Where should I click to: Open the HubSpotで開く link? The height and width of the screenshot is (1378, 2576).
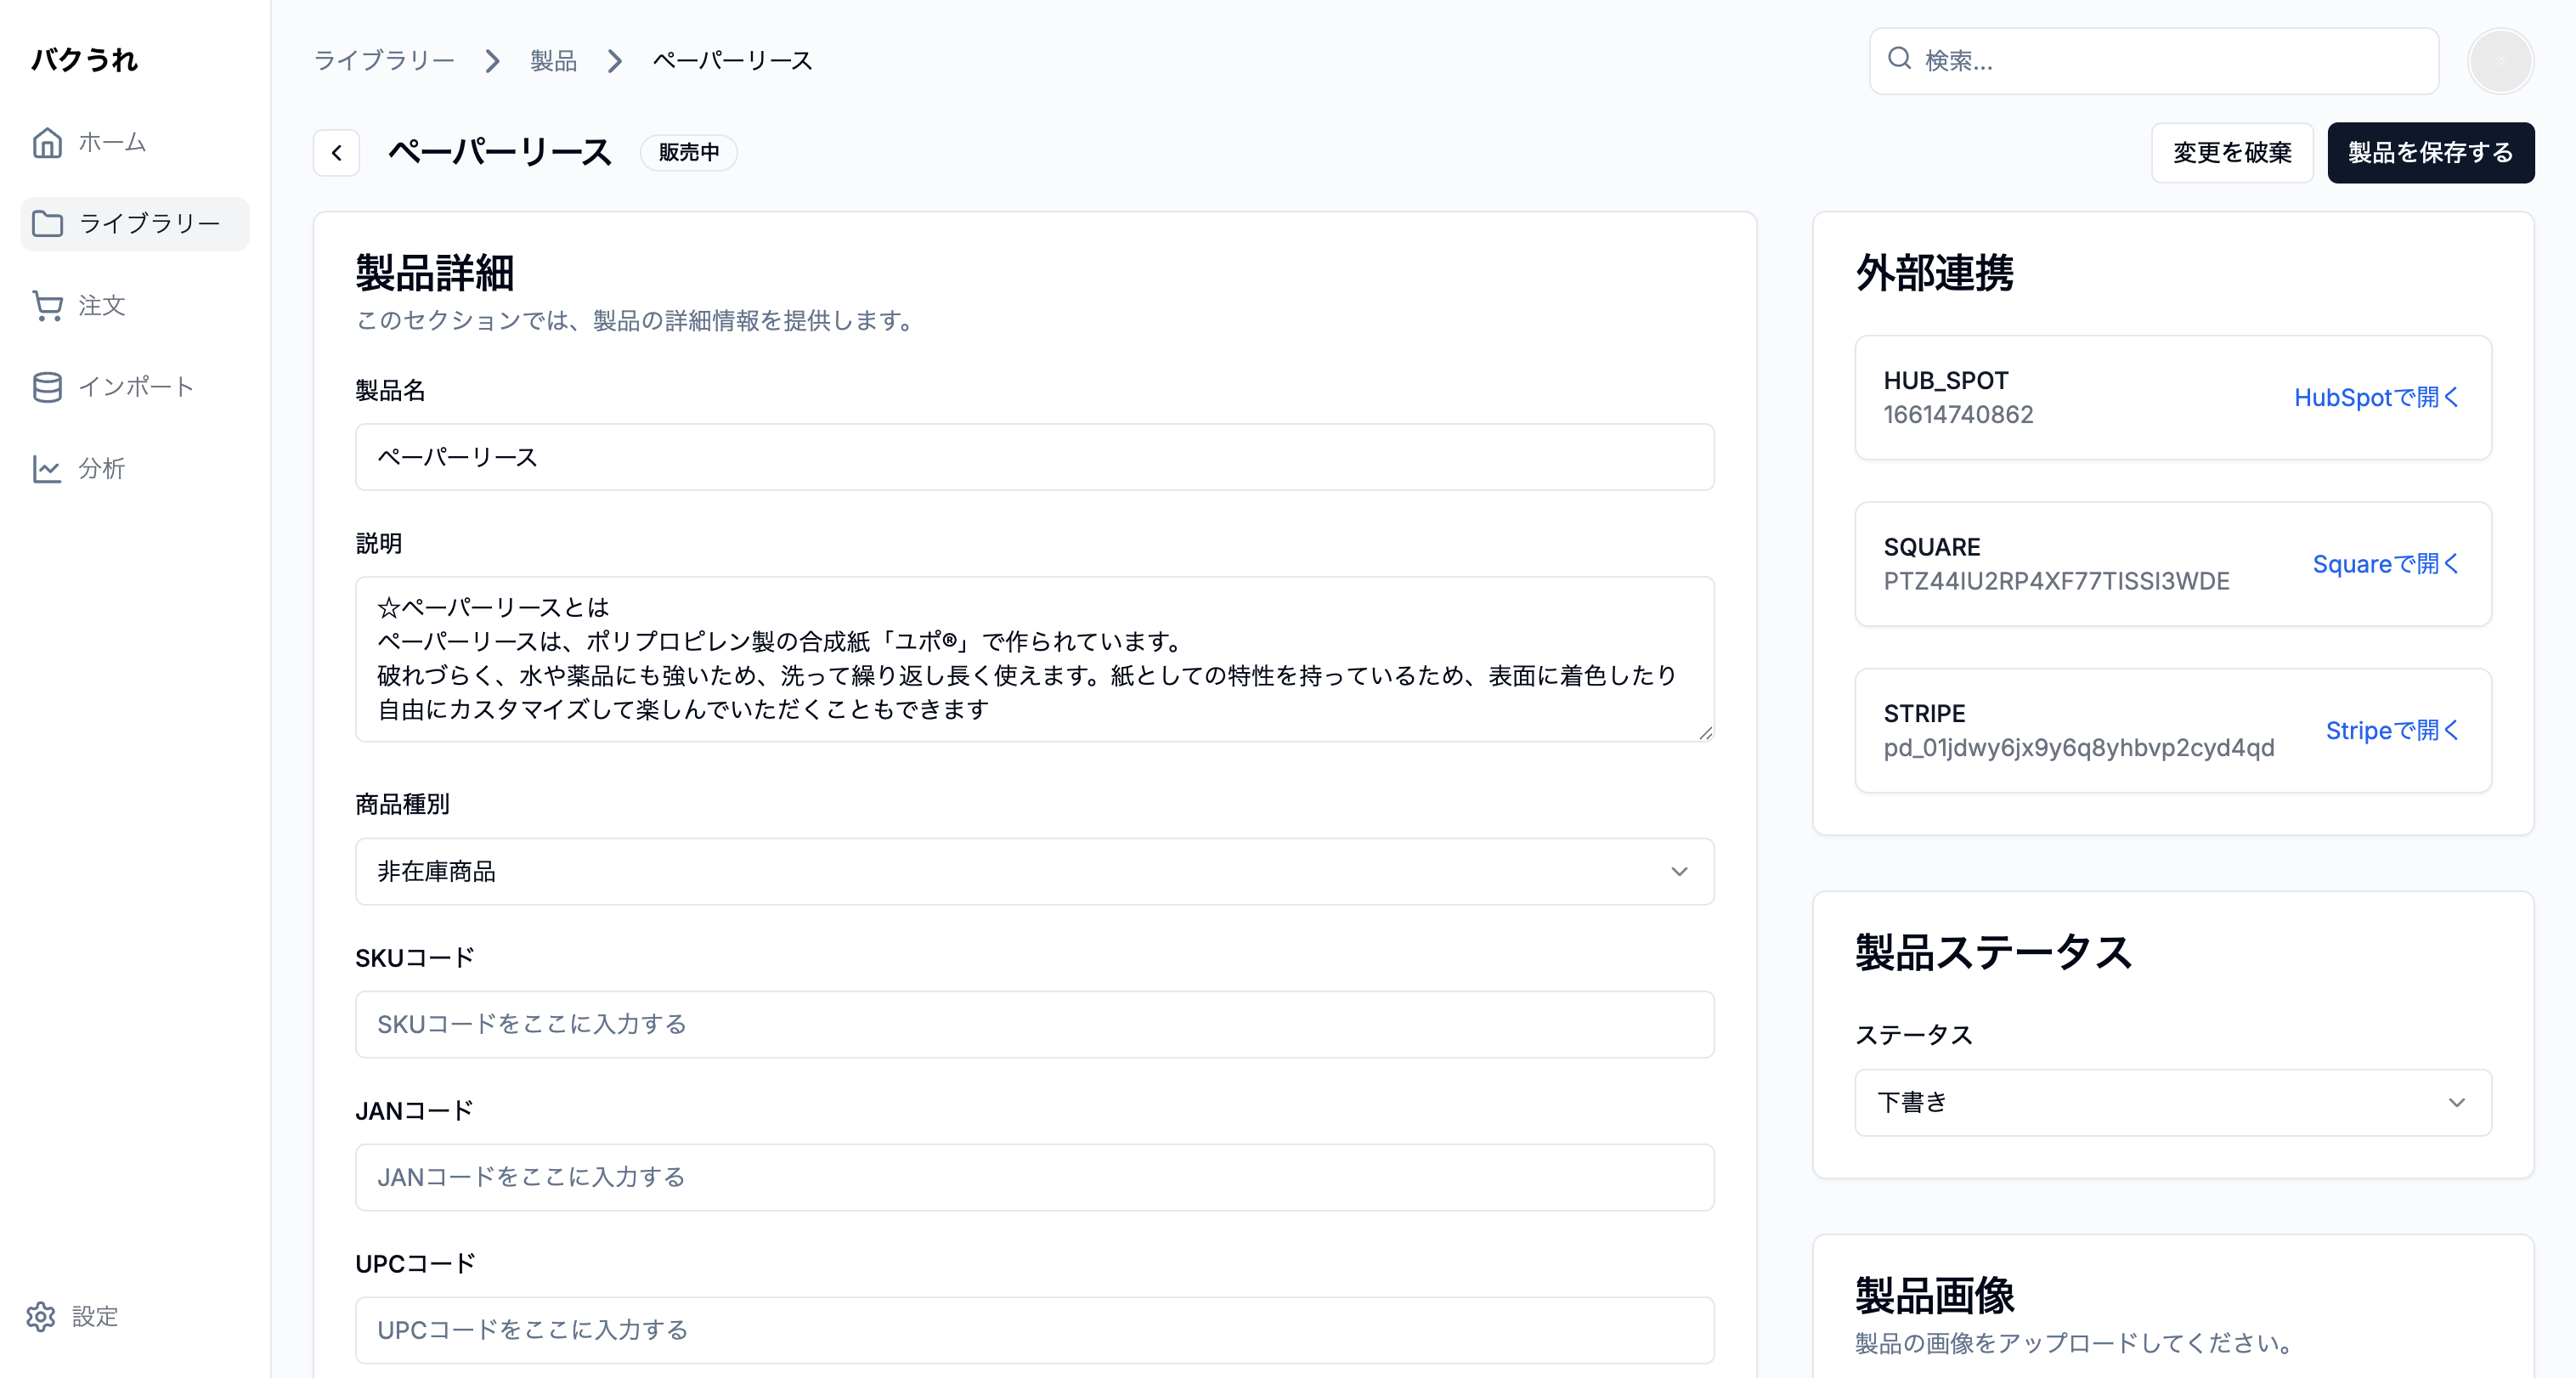(x=2376, y=398)
